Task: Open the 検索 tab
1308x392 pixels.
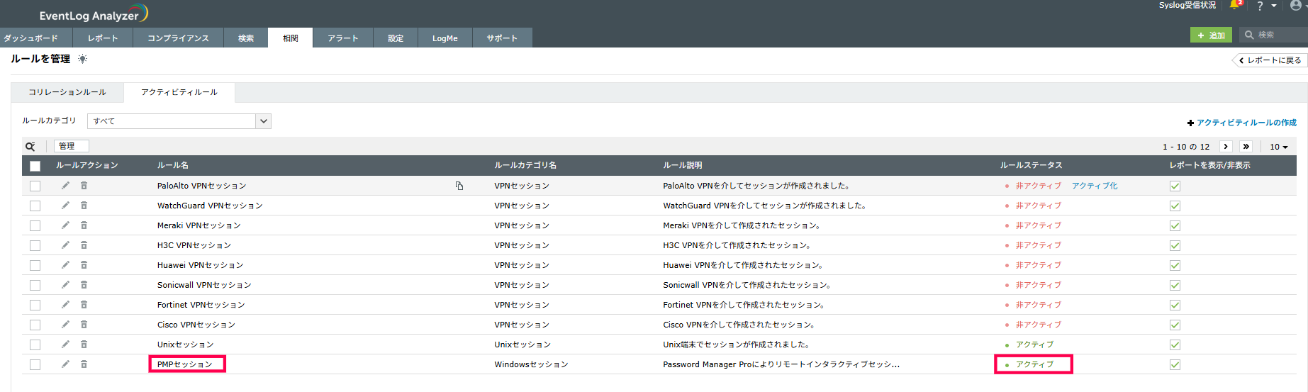Action: tap(246, 38)
